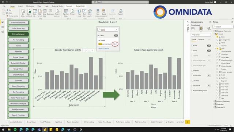Viewport: 234px width, 132px height.
Task: Check the AverageSales field
Action: click(218, 40)
